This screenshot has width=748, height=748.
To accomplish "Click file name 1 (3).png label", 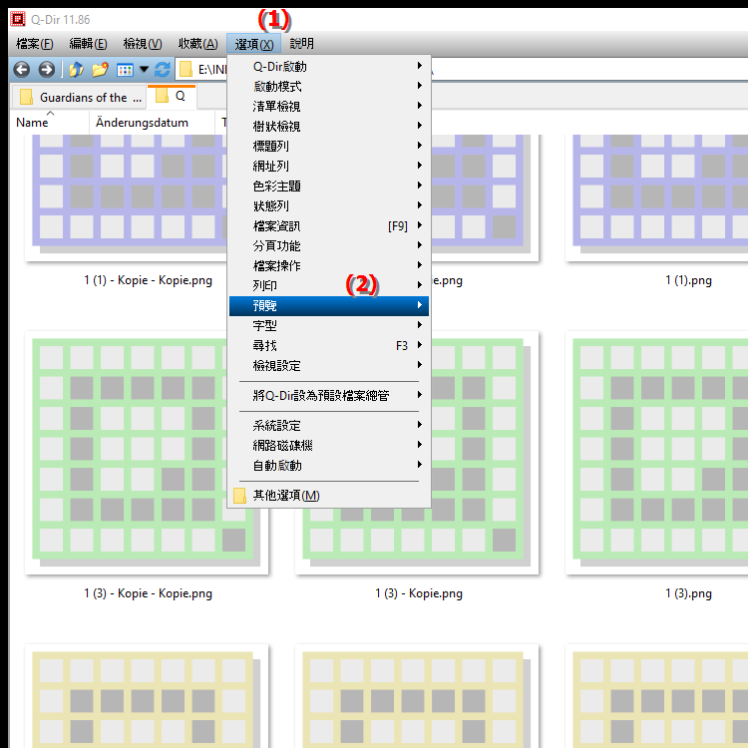I will (688, 593).
